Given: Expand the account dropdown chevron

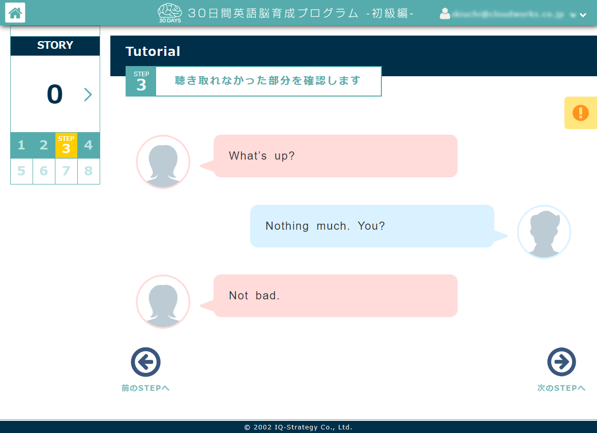Looking at the screenshot, I should 583,15.
